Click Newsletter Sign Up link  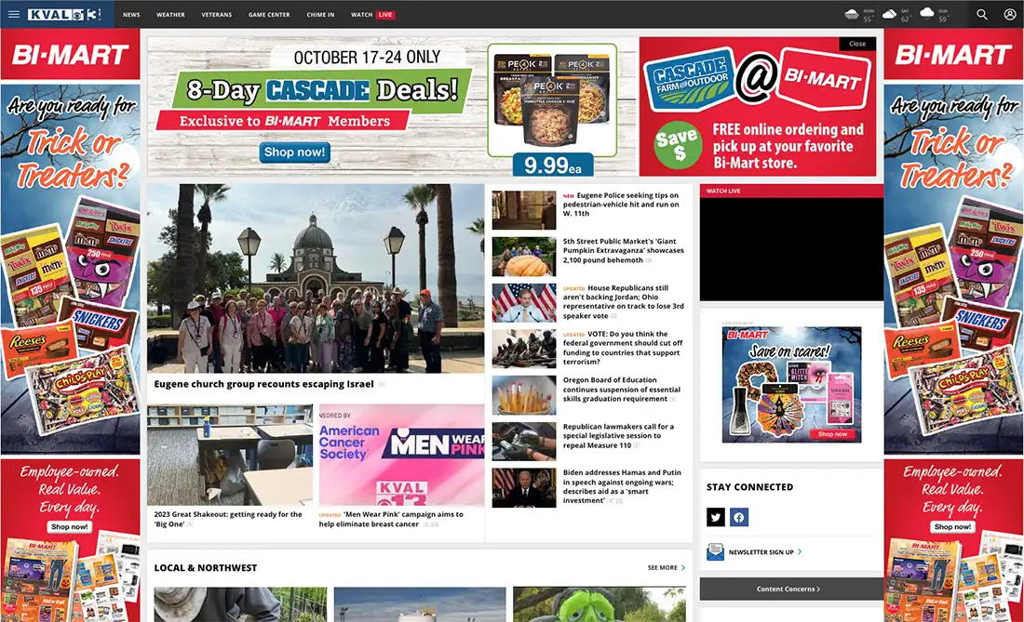764,552
